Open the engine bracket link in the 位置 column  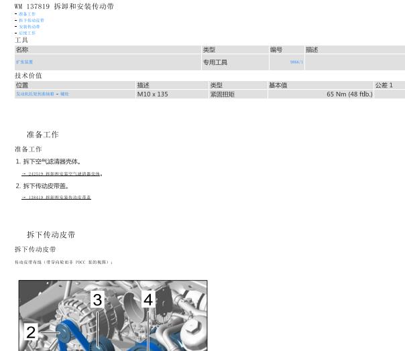[35, 94]
